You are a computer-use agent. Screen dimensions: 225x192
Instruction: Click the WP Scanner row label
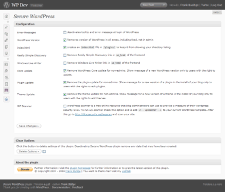click(24, 106)
